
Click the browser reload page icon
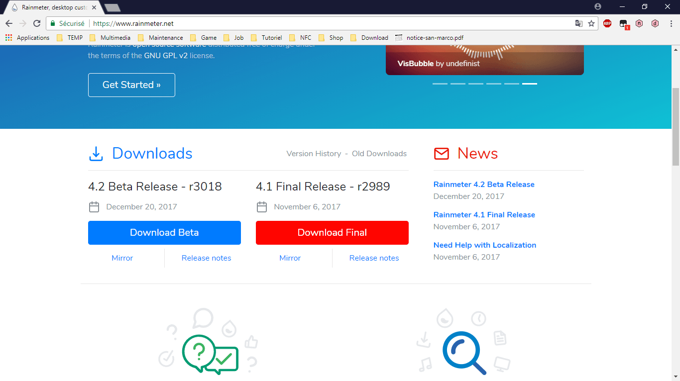click(37, 23)
